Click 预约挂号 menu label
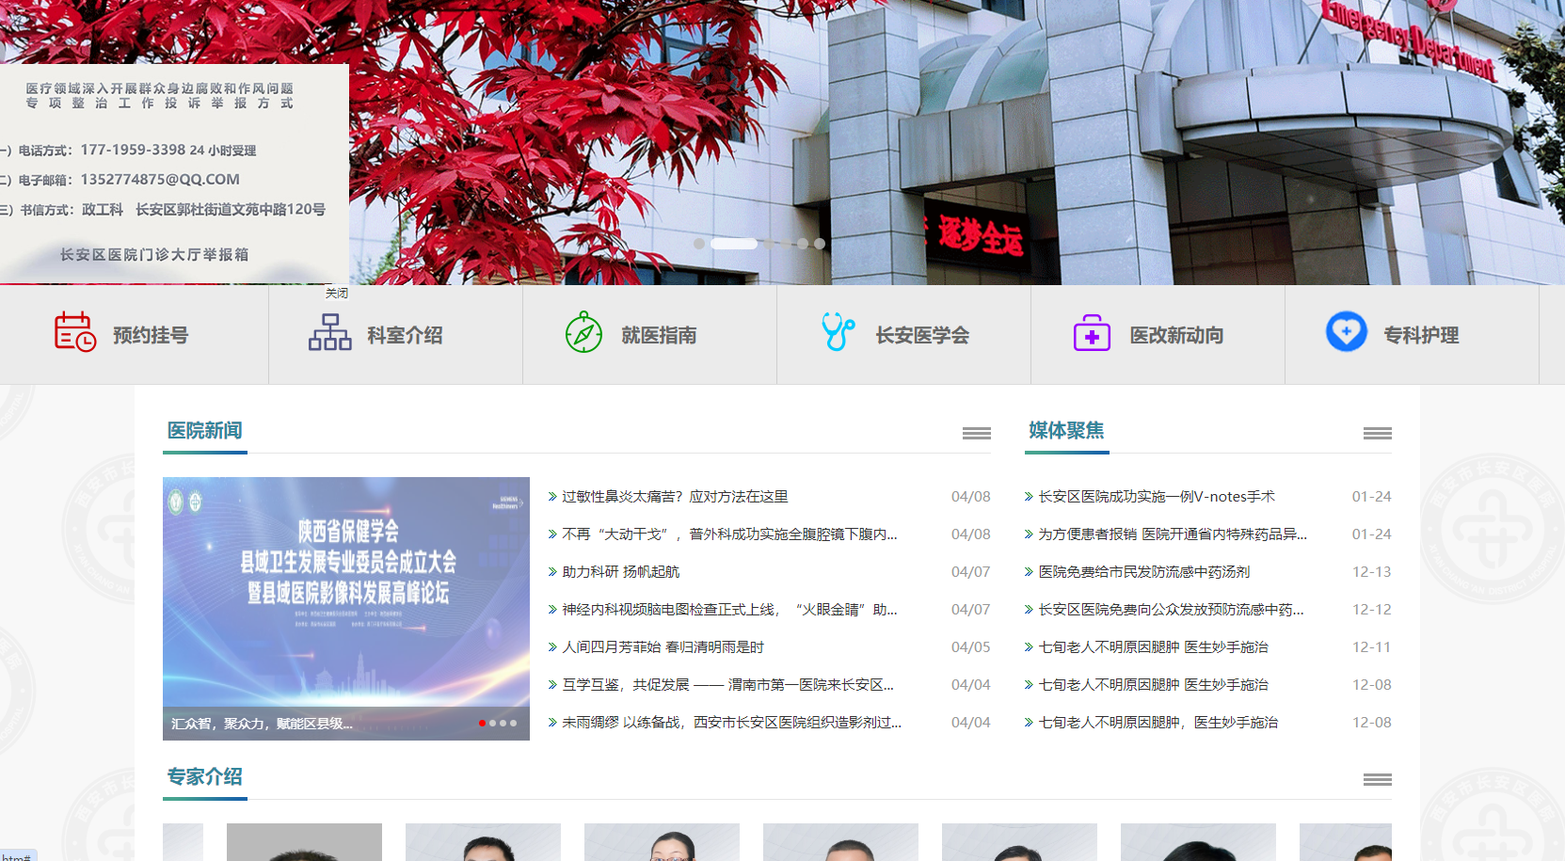This screenshot has width=1565, height=861. 151,335
